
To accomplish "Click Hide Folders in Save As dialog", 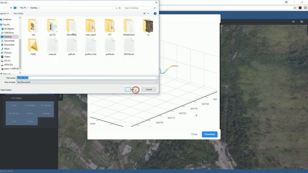I will (x=6, y=90).
